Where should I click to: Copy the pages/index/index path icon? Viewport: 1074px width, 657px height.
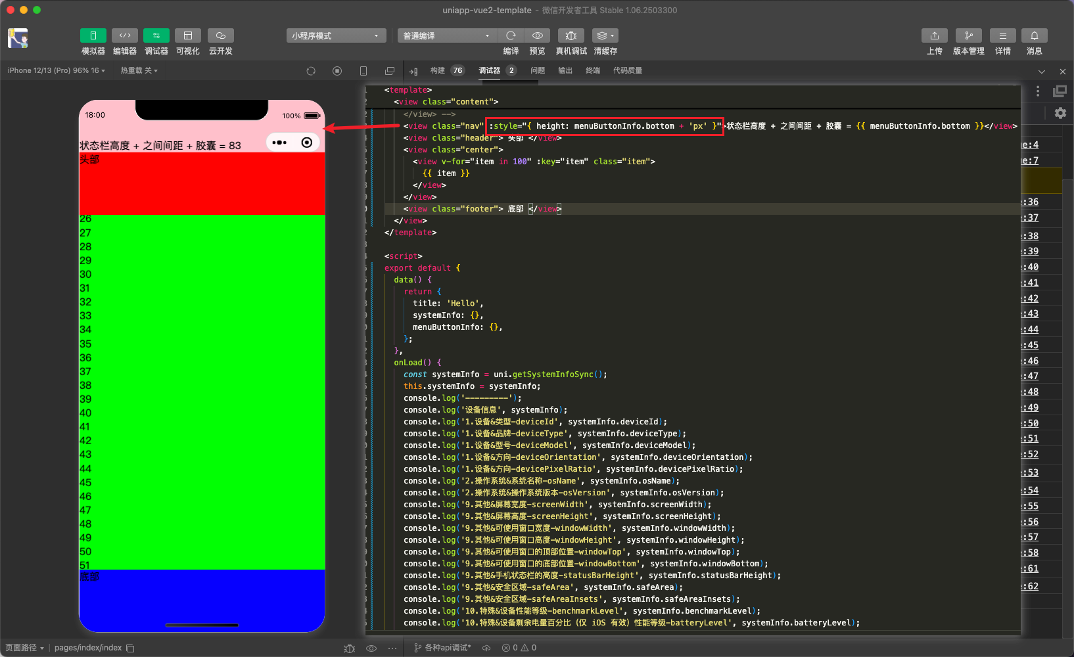tap(130, 648)
